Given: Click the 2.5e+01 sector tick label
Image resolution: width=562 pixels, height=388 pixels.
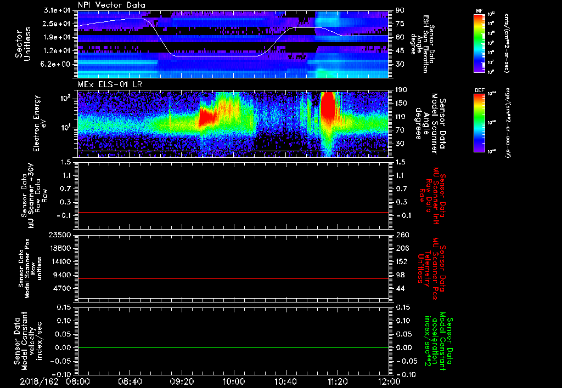Looking at the screenshot, I should pyautogui.click(x=57, y=24).
